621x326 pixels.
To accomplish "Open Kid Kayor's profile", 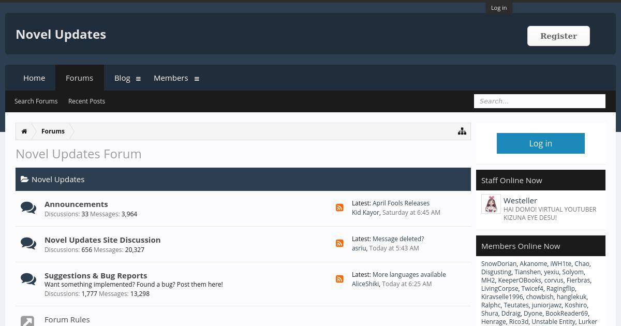I will (x=366, y=212).
